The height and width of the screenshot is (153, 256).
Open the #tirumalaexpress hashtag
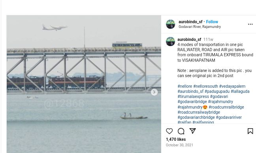coord(193,96)
